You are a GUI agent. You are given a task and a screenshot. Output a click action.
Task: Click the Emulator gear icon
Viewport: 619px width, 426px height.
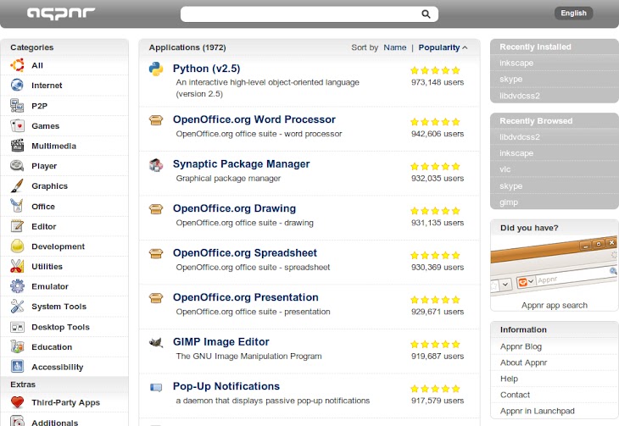click(x=17, y=286)
